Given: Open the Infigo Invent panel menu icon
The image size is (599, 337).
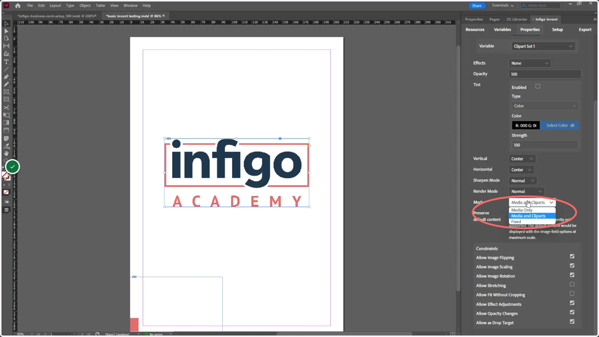Looking at the screenshot, I should pyautogui.click(x=595, y=19).
